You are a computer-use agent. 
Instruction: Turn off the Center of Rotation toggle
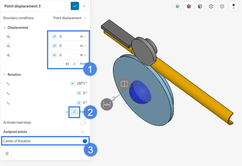(x=84, y=141)
